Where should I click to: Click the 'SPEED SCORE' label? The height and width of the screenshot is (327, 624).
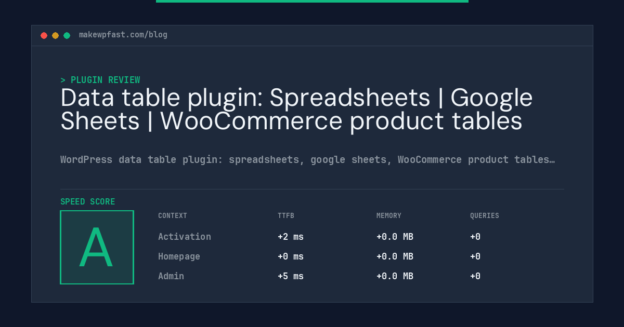point(88,202)
